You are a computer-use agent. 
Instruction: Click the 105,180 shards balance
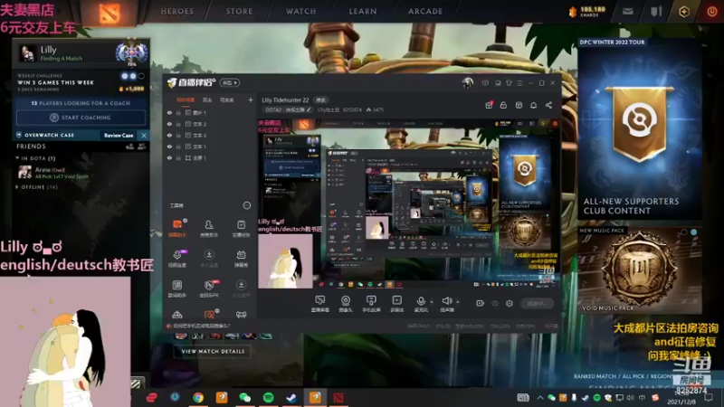[586, 12]
